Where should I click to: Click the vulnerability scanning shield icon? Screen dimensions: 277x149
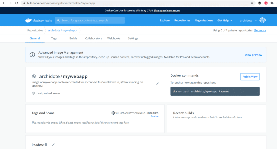coord(113,113)
